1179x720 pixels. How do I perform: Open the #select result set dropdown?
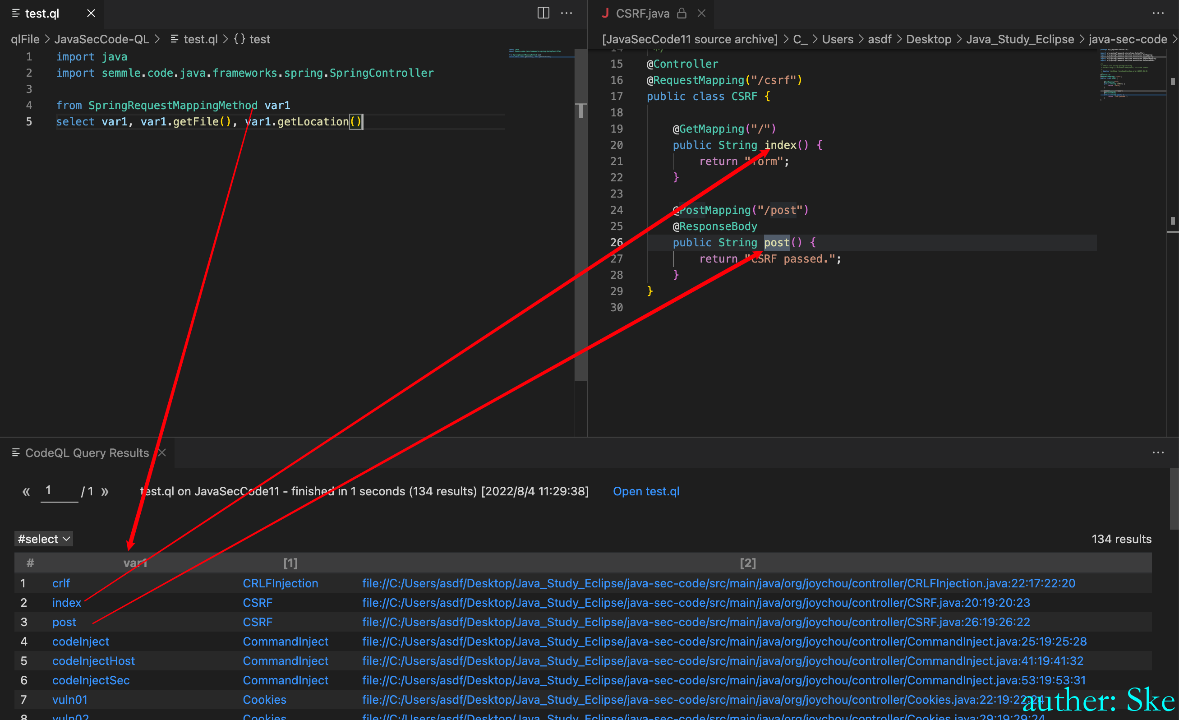(44, 539)
